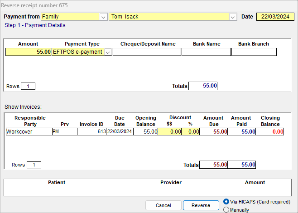Click the Bank Branch input box
The width and height of the screenshot is (298, 213).
pyautogui.click(x=254, y=52)
